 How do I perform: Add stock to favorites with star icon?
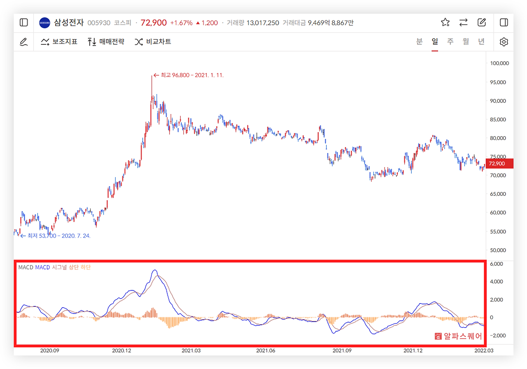(x=445, y=23)
